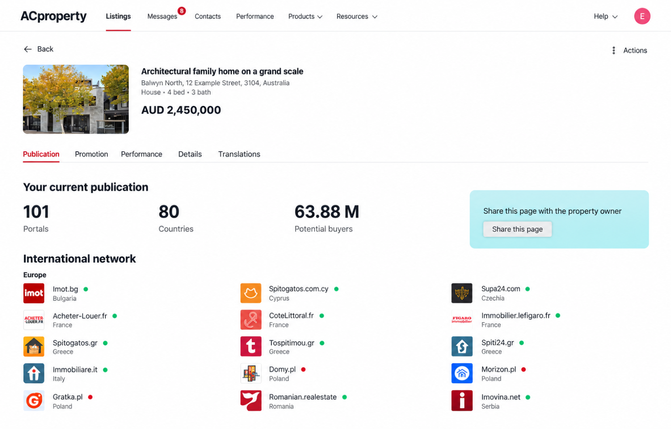Screen dimensions: 671x429
Task: Select the Publication tab
Action: tap(41, 154)
